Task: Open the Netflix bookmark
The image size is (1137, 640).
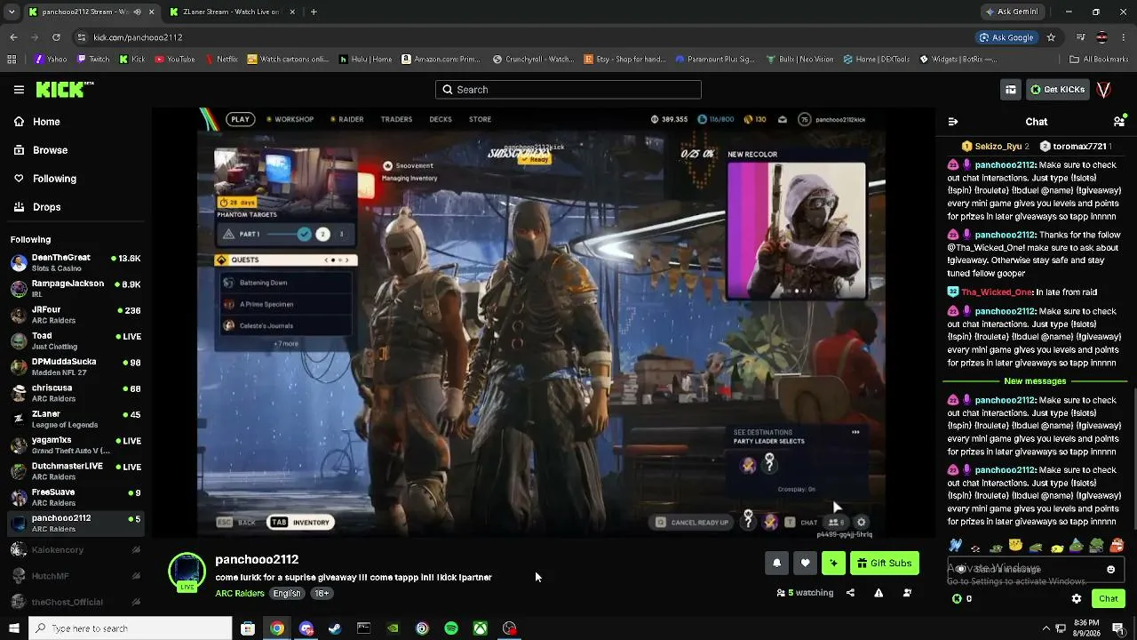Action: pos(221,60)
